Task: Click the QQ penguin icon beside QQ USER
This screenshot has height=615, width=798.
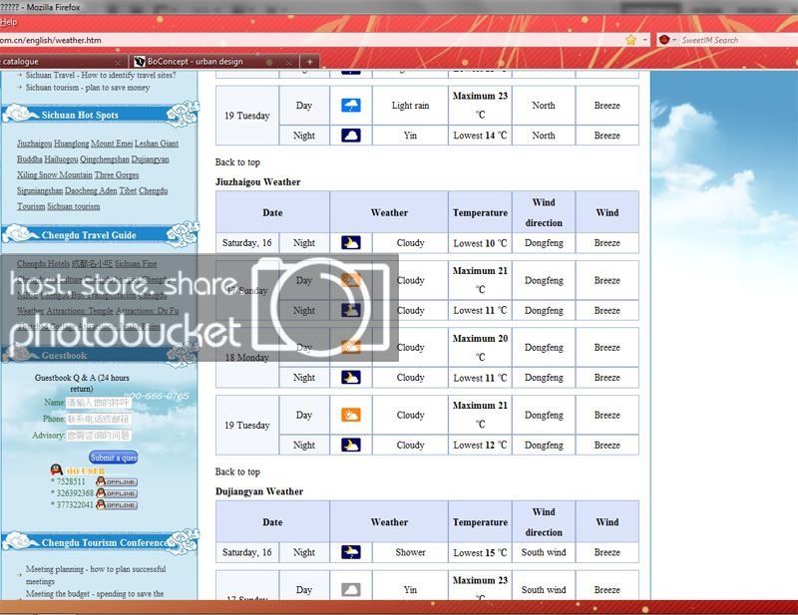Action: 57,469
